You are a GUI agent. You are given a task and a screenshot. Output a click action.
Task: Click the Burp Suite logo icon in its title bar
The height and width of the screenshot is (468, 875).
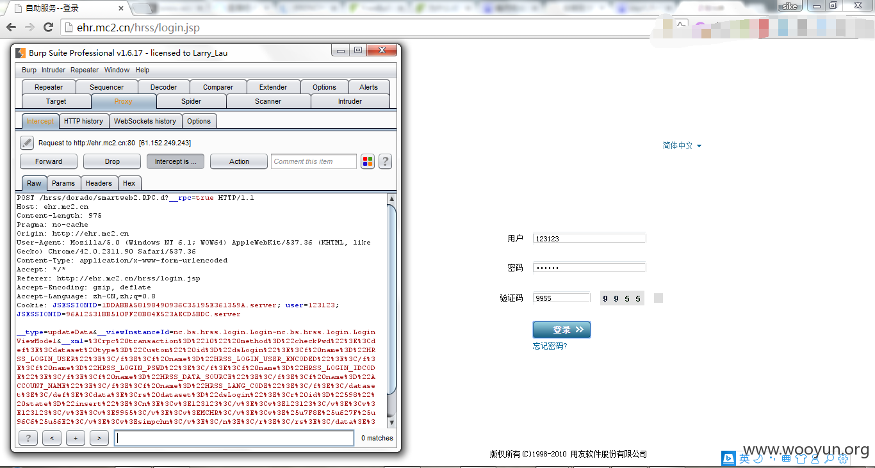[x=20, y=52]
